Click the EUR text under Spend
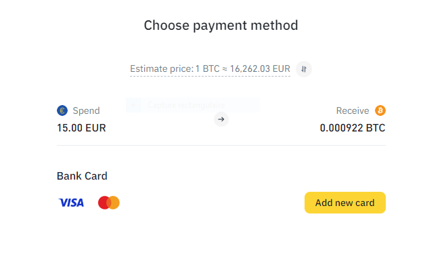 [x=95, y=128]
